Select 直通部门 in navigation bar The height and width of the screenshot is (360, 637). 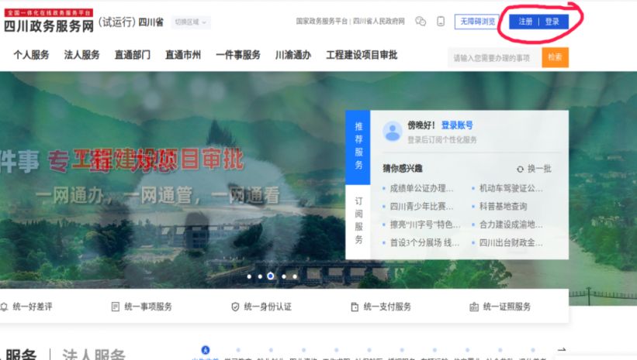133,55
